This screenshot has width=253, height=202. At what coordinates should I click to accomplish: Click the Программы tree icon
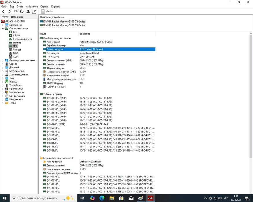tap(7, 89)
